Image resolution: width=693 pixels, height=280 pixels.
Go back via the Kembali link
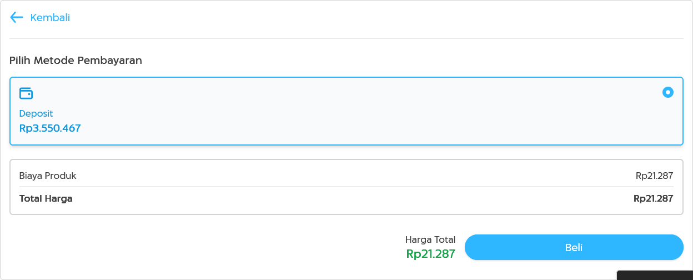click(50, 18)
